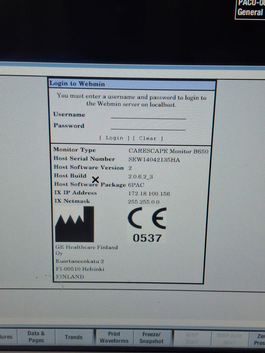Click netmask value 255.255.0.0
Screen dimensions: 265x353
[x=143, y=202]
